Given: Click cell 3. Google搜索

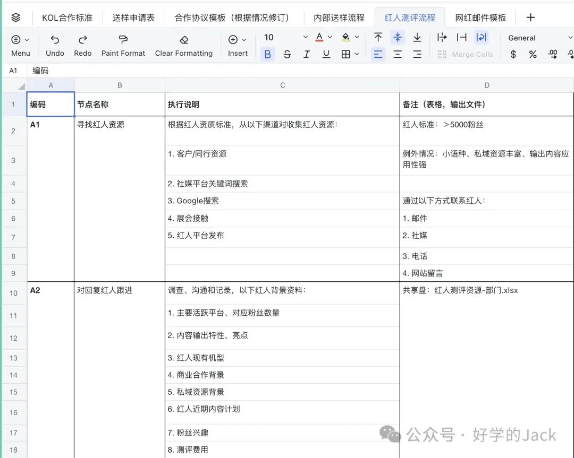Looking at the screenshot, I should coord(282,201).
